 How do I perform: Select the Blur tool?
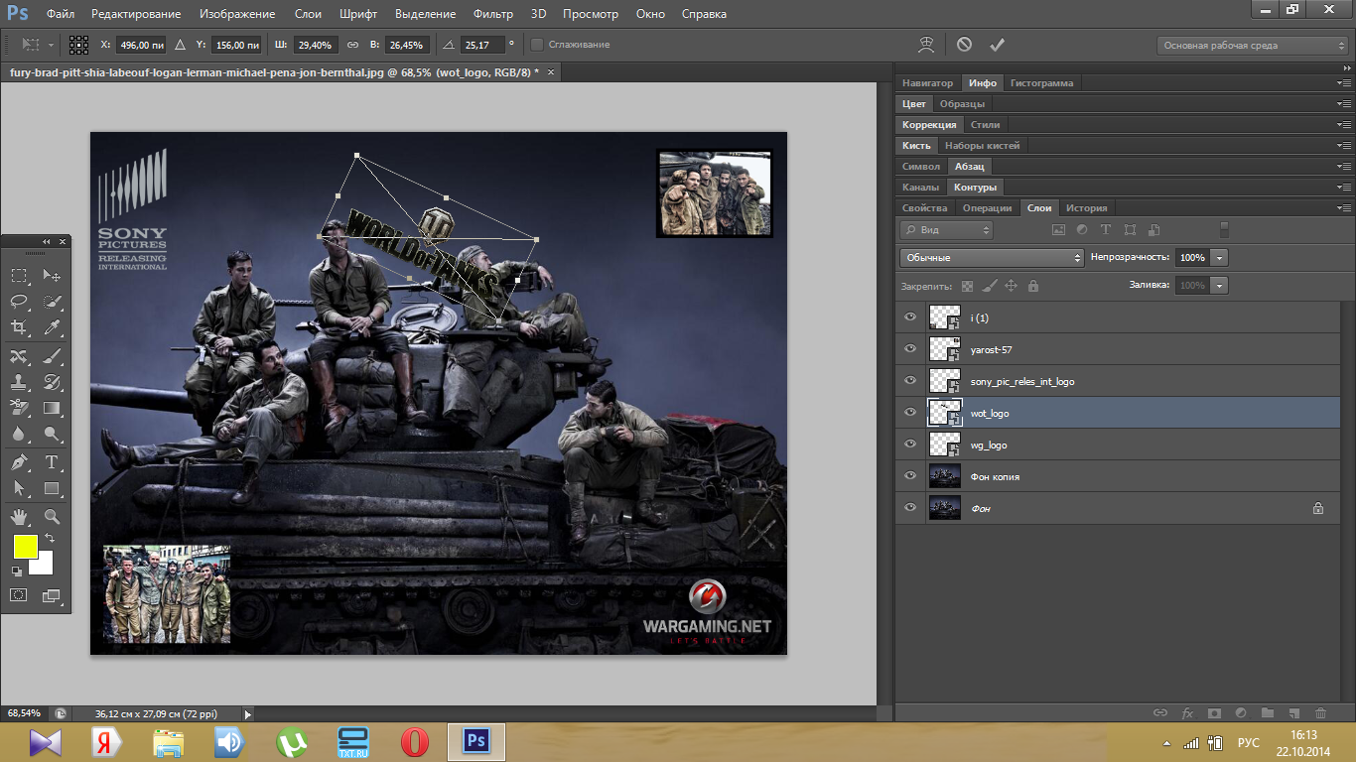pos(19,435)
